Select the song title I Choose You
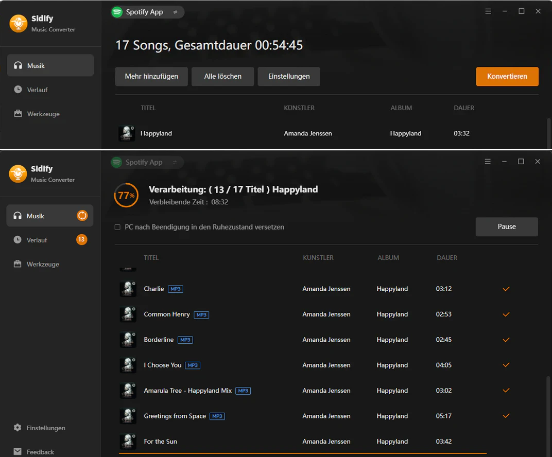552x457 pixels. pyautogui.click(x=163, y=365)
